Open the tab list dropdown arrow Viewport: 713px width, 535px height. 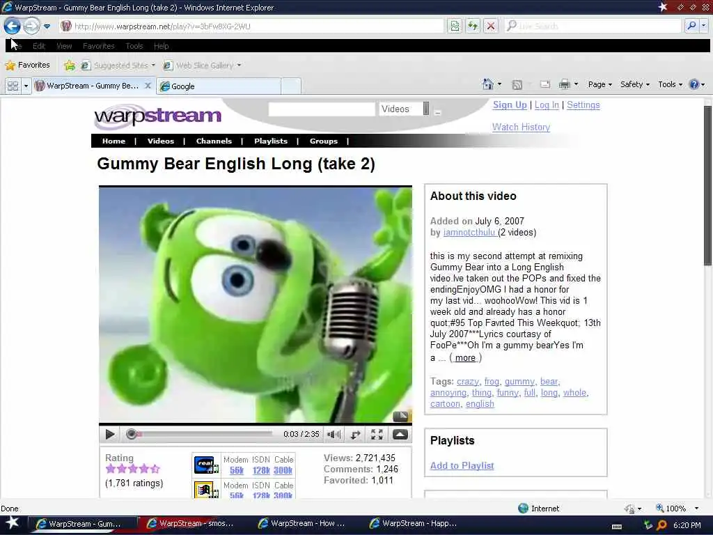pyautogui.click(x=26, y=86)
